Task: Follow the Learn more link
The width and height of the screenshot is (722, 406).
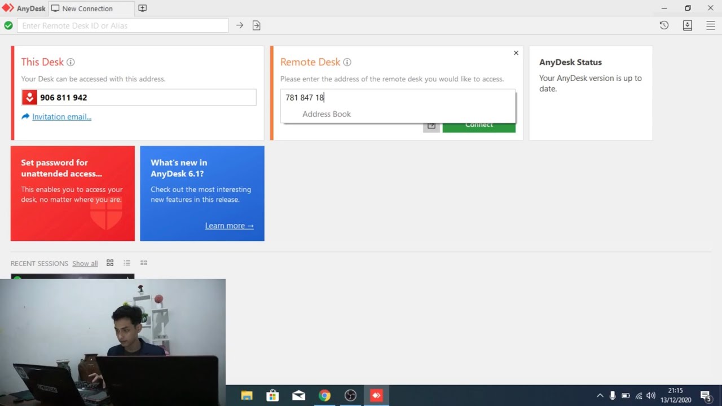Action: coord(230,226)
